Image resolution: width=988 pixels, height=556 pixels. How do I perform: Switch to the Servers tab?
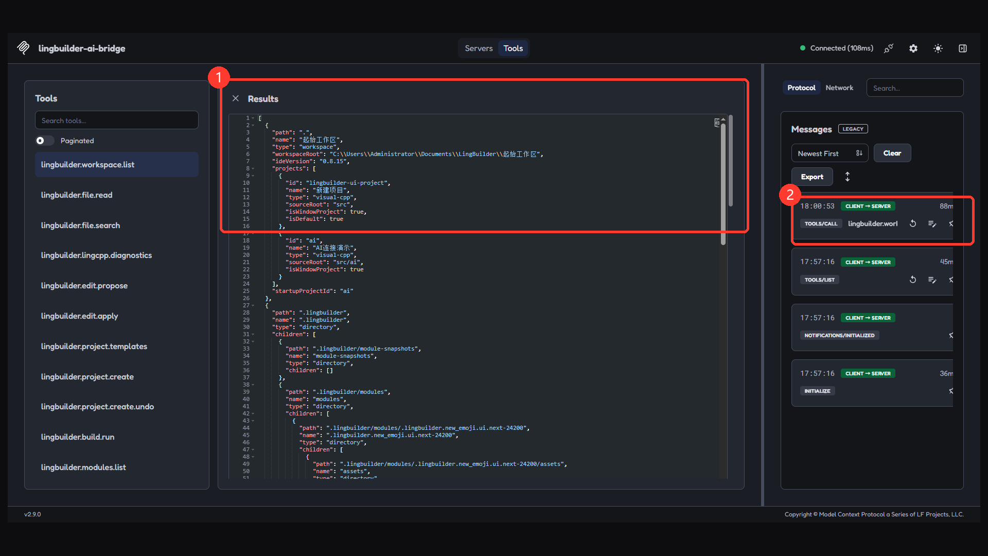pos(479,48)
